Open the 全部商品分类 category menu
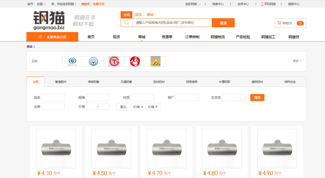 pos(52,37)
